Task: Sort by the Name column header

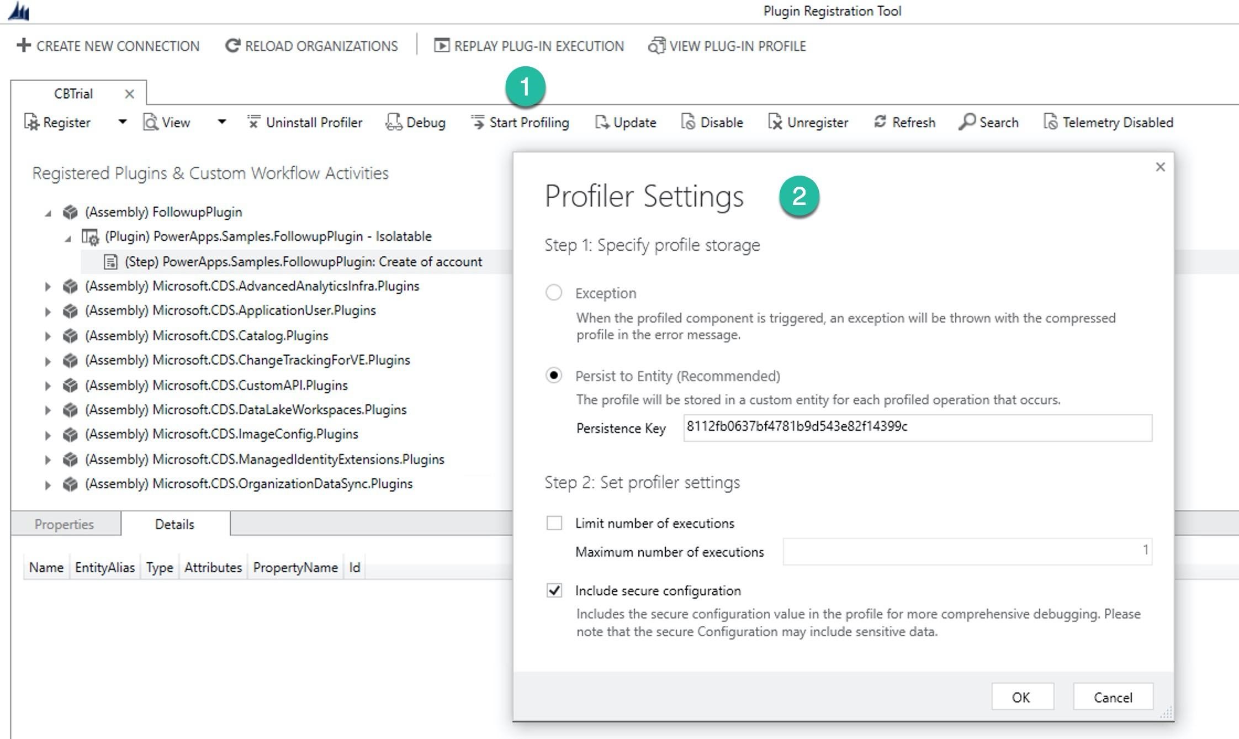Action: point(46,567)
